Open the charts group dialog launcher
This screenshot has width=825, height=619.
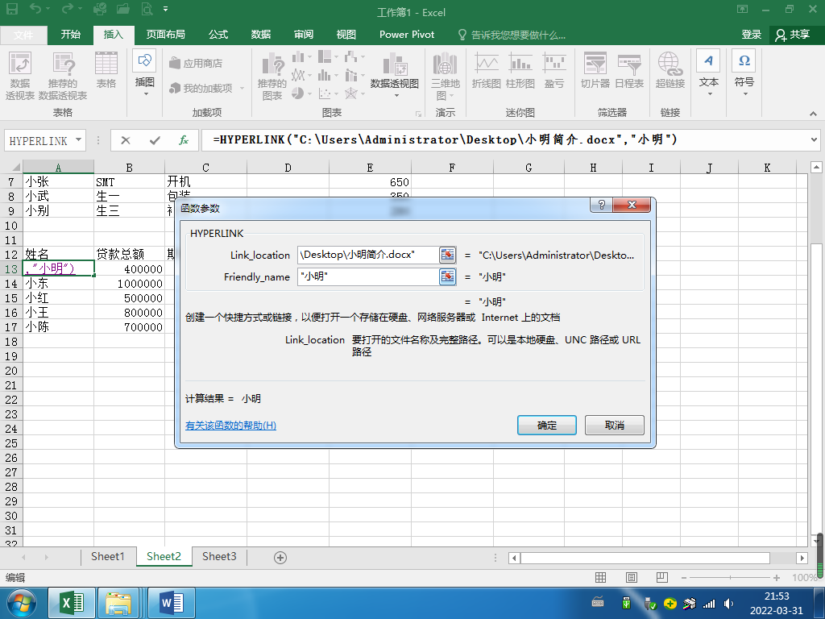[418, 114]
